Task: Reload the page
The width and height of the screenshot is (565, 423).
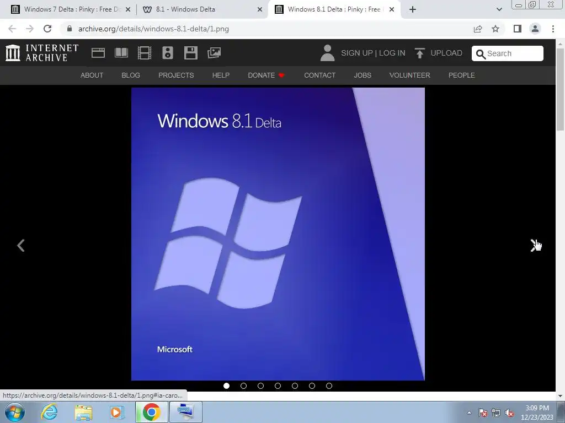Action: pyautogui.click(x=47, y=29)
